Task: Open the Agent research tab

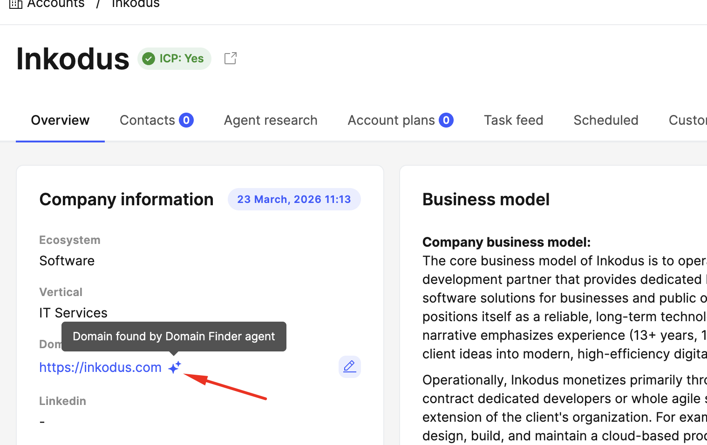Action: (270, 120)
